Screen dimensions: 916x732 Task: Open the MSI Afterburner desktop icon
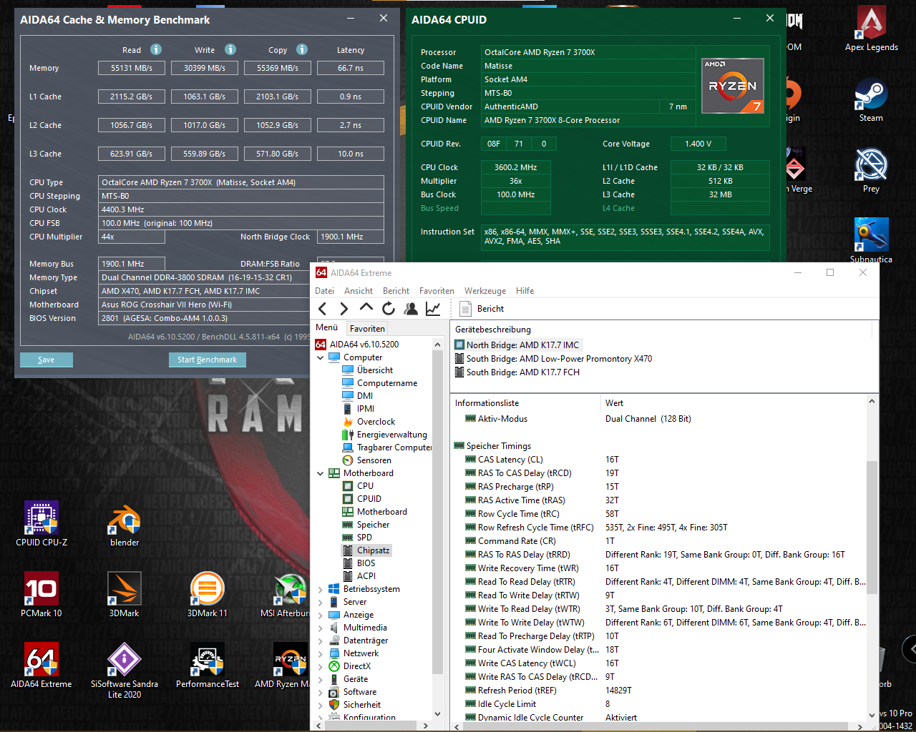click(286, 595)
